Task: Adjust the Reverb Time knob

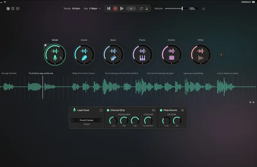Action: click(166, 121)
